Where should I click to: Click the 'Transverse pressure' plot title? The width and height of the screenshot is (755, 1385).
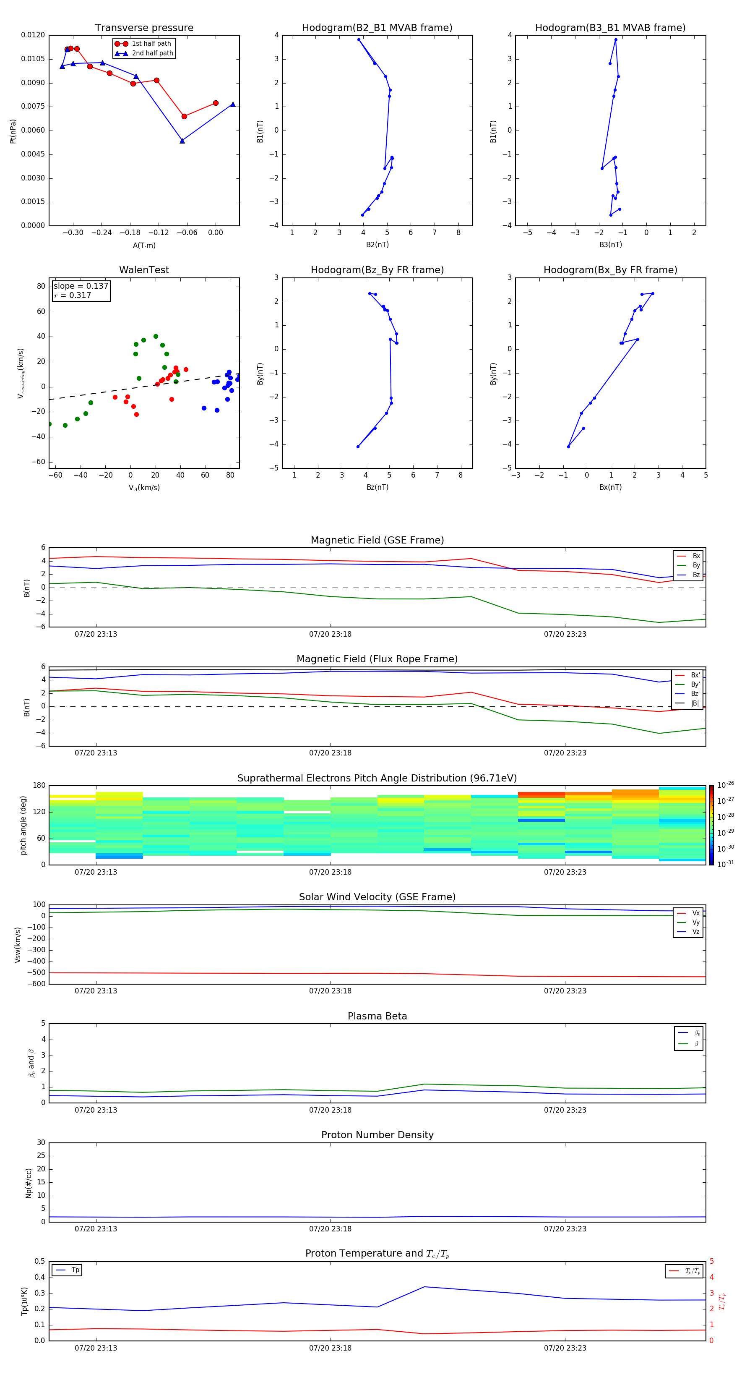click(144, 28)
